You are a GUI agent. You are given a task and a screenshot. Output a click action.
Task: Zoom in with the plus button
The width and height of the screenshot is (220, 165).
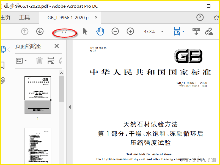coord(130,31)
